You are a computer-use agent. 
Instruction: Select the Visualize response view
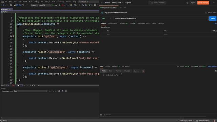pos(127,71)
